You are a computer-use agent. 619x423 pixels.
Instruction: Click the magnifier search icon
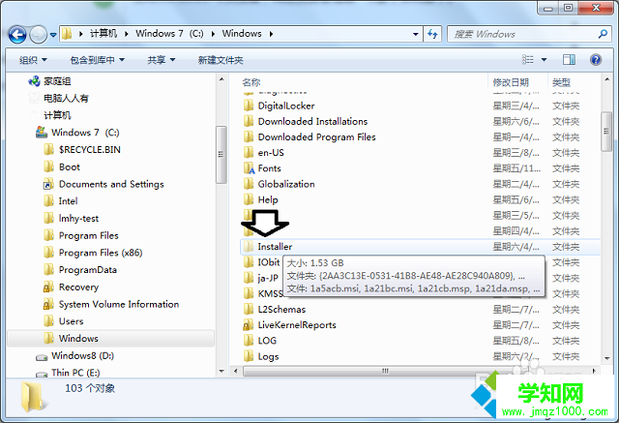pos(602,34)
